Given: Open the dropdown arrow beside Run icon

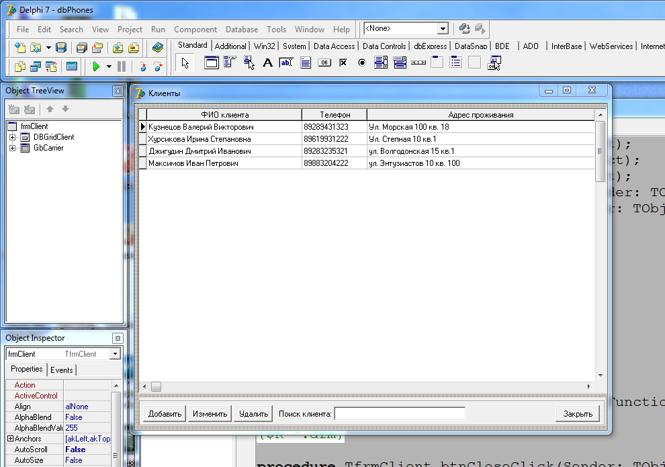Looking at the screenshot, I should click(x=109, y=67).
